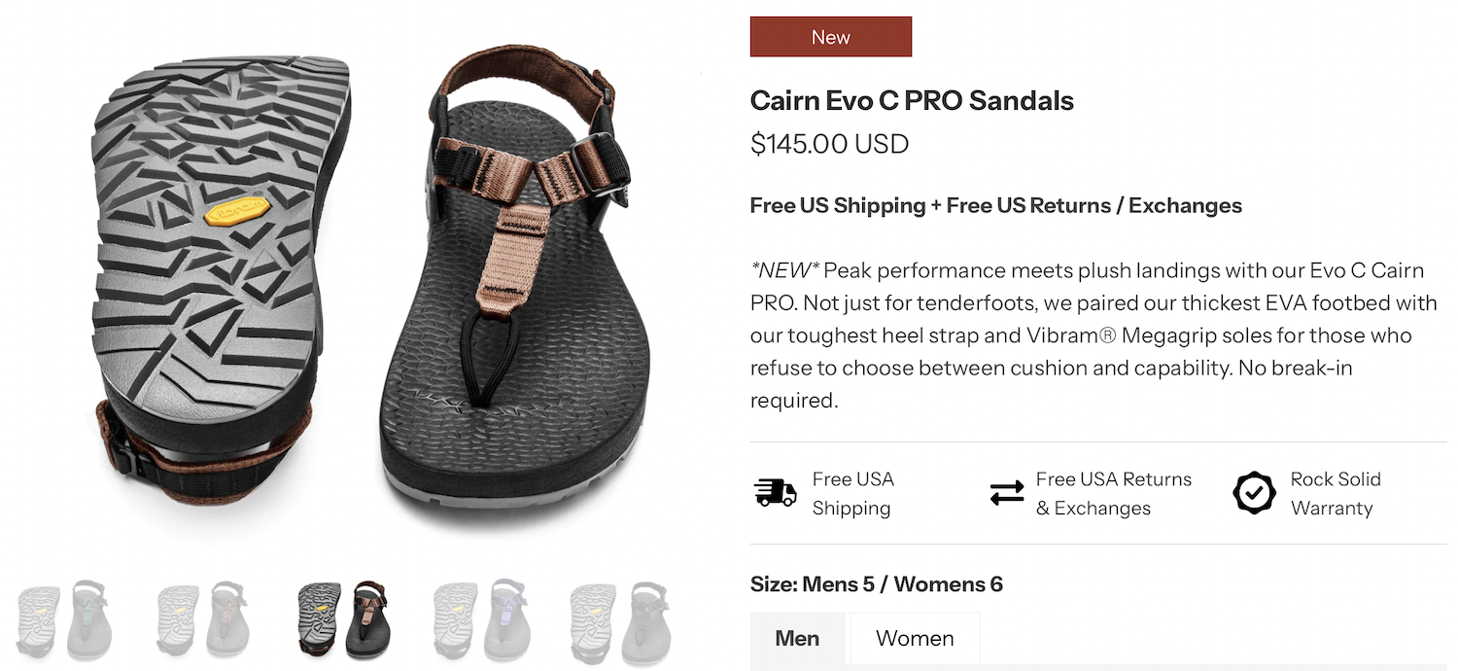Image resolution: width=1458 pixels, height=671 pixels.
Task: Click the "Cairn Evo C PRO Sandals" title
Action: 912,100
